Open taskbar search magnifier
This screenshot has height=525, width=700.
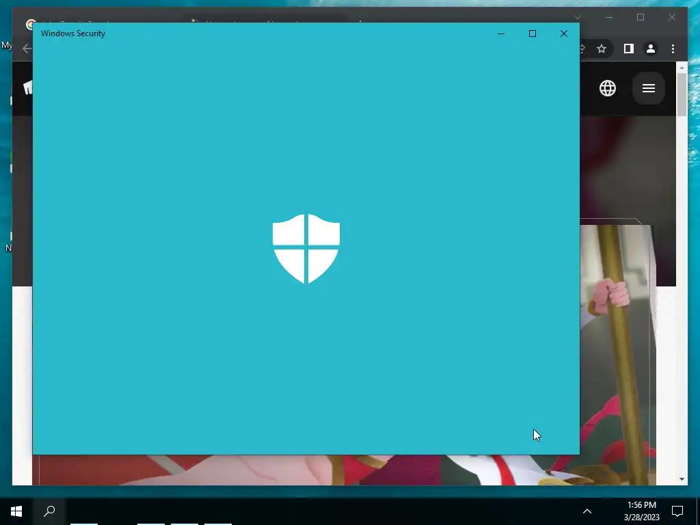tap(49, 511)
